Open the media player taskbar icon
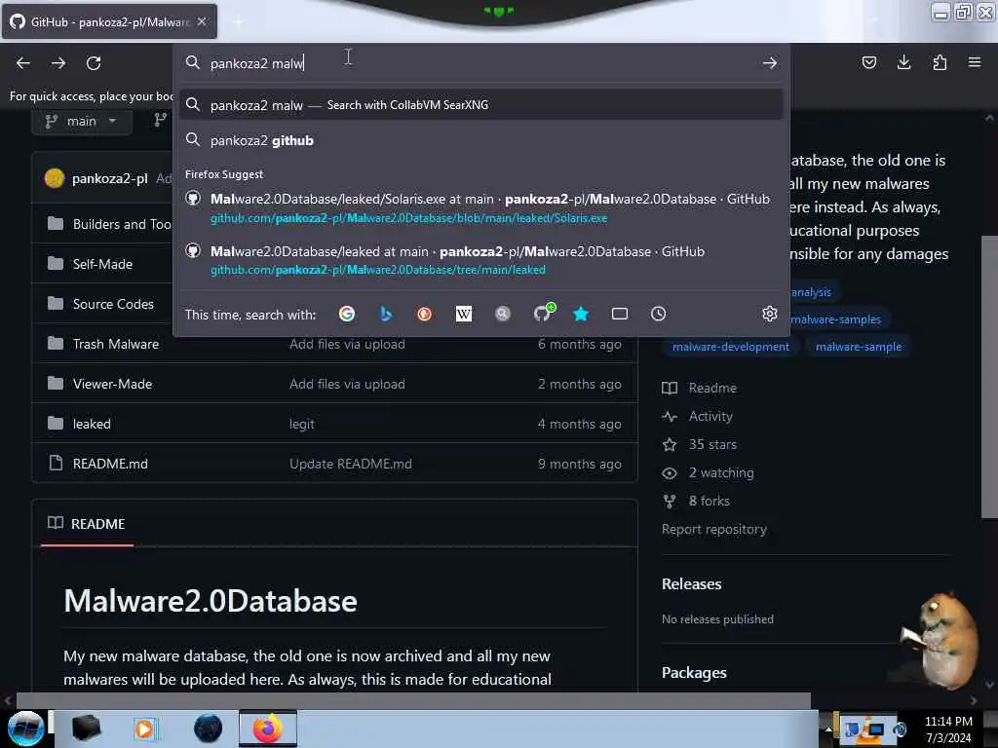 [x=144, y=729]
